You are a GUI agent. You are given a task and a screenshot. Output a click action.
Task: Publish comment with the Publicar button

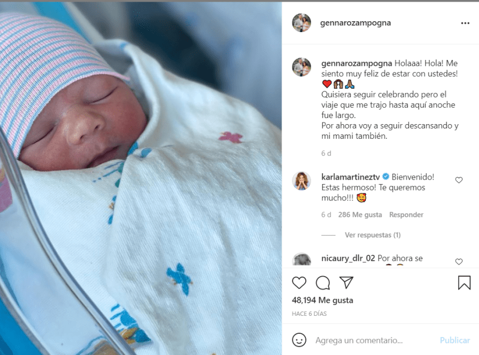tap(455, 340)
